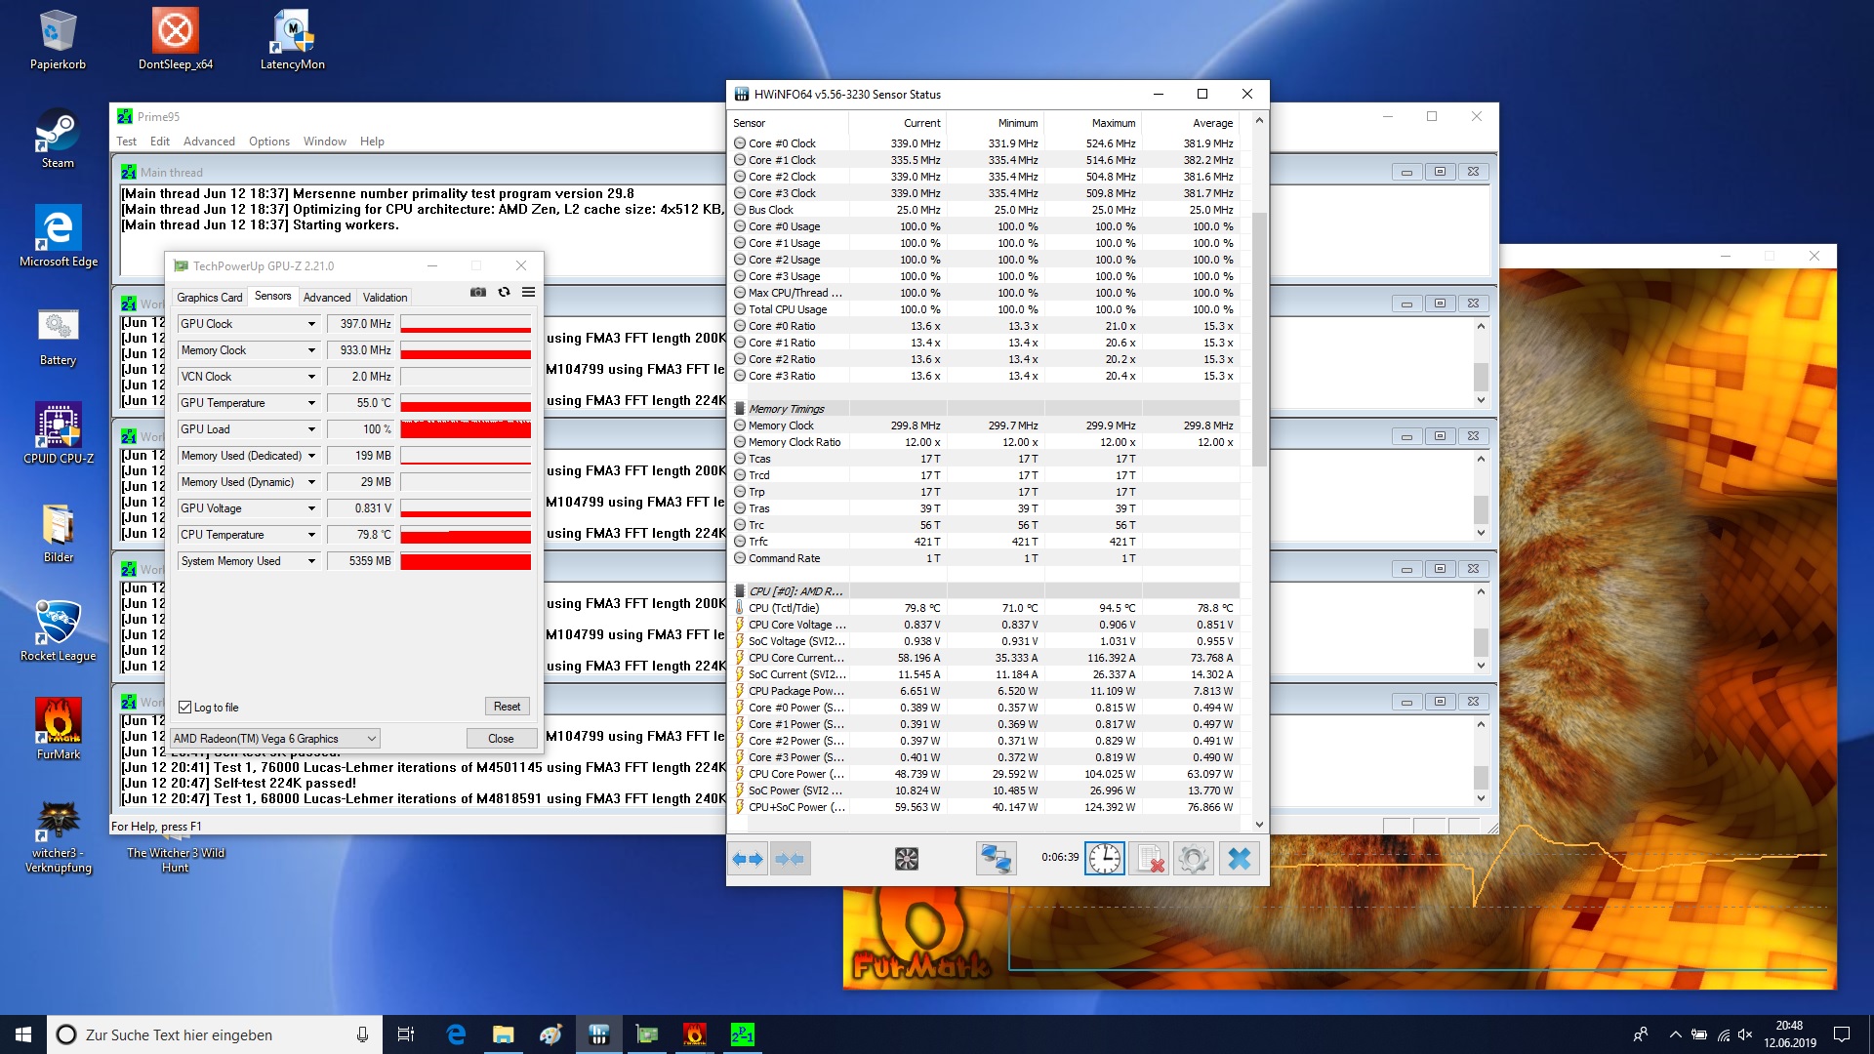Click the HWiNFO fan control icon
The width and height of the screenshot is (1874, 1054).
point(906,859)
